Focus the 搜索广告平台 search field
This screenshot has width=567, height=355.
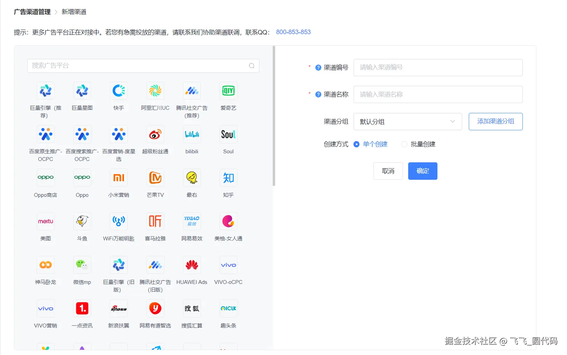(143, 66)
